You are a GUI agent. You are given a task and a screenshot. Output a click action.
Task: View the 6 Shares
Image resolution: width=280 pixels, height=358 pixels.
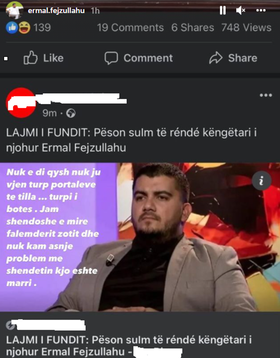[193, 28]
